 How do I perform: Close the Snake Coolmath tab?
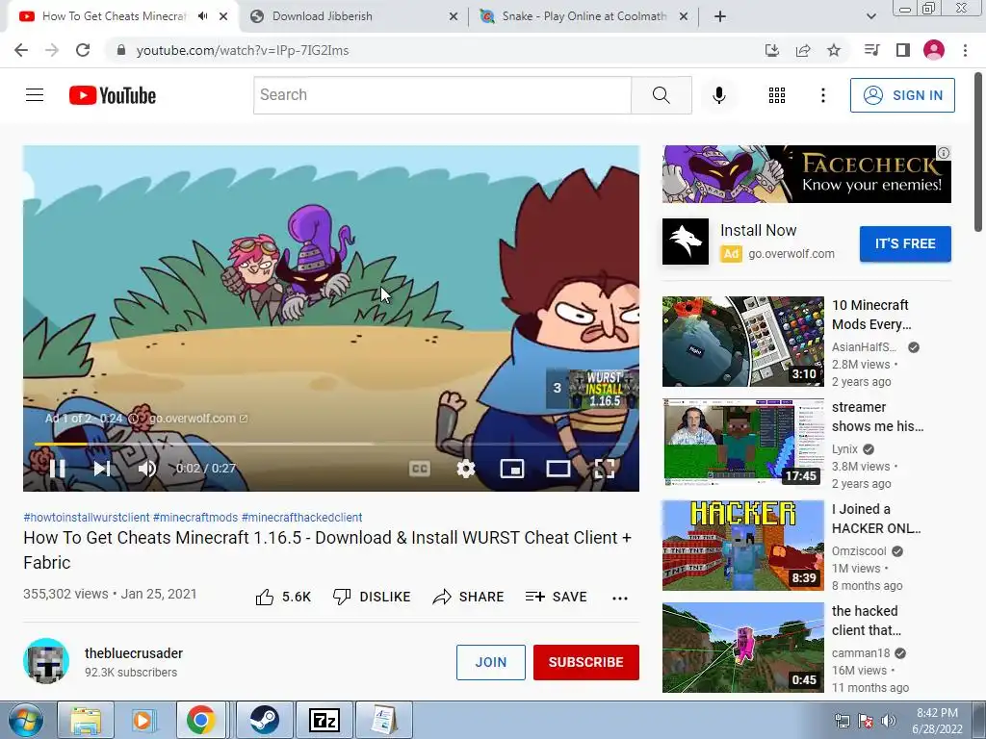[684, 17]
